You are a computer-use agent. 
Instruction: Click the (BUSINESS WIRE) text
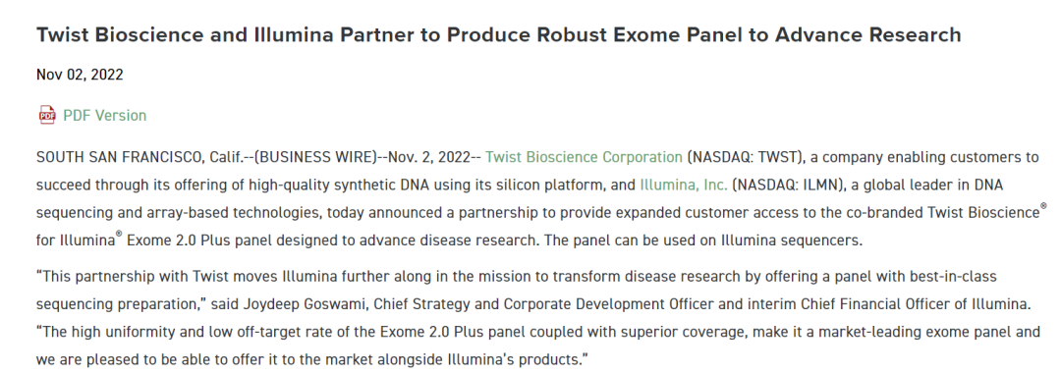[315, 157]
